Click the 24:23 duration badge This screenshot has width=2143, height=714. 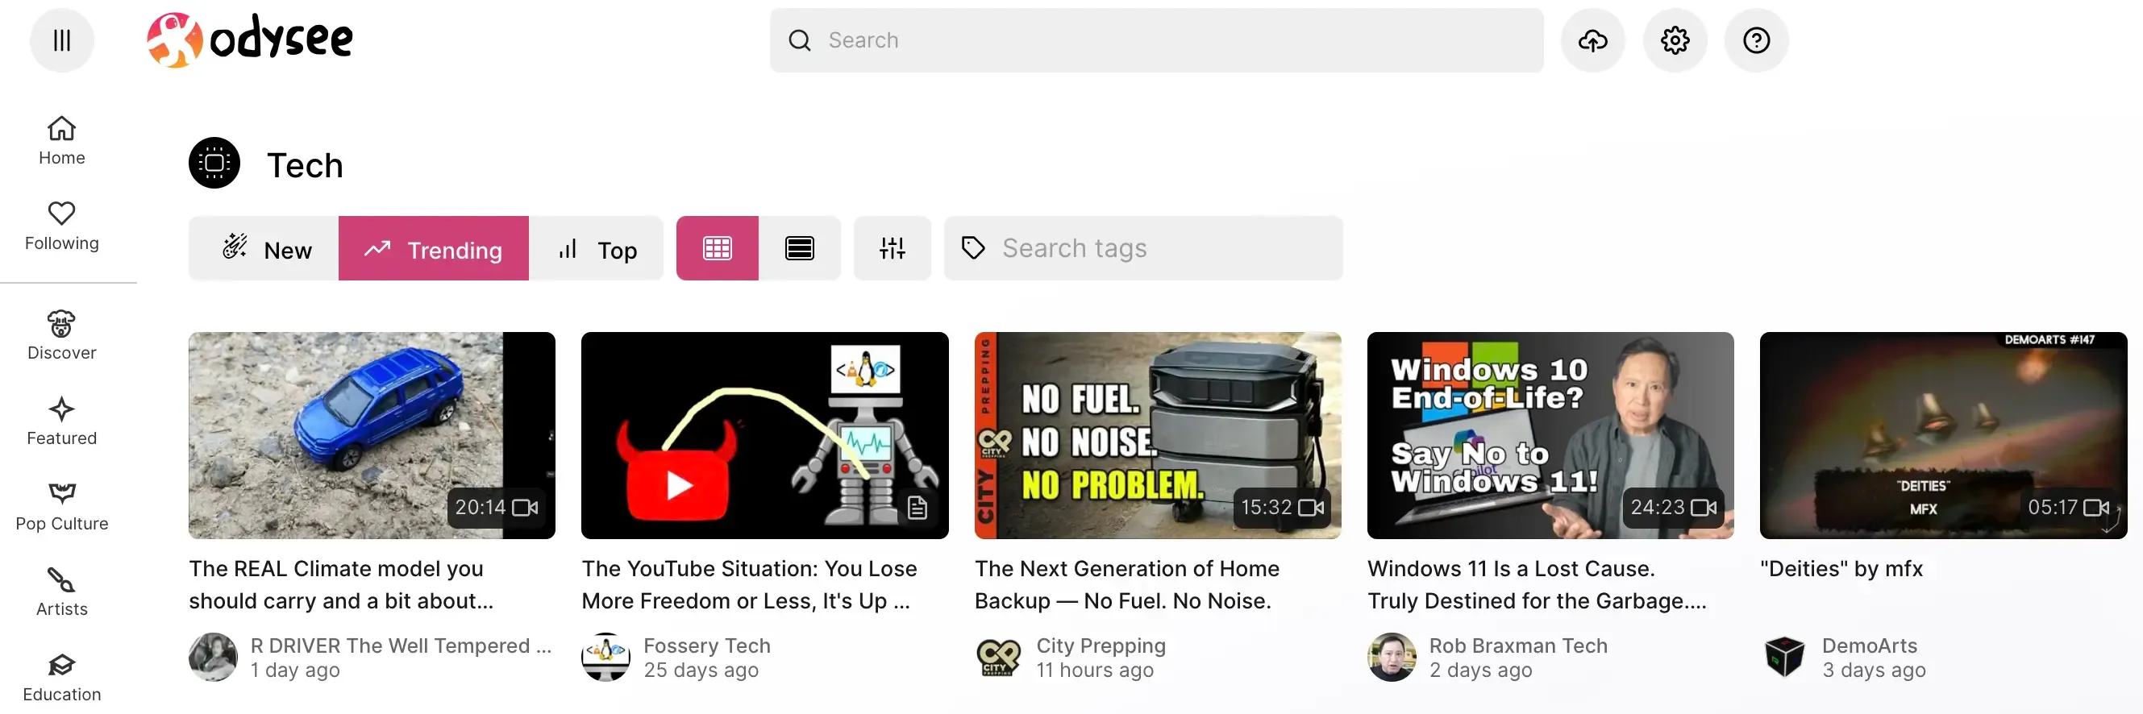click(1672, 507)
